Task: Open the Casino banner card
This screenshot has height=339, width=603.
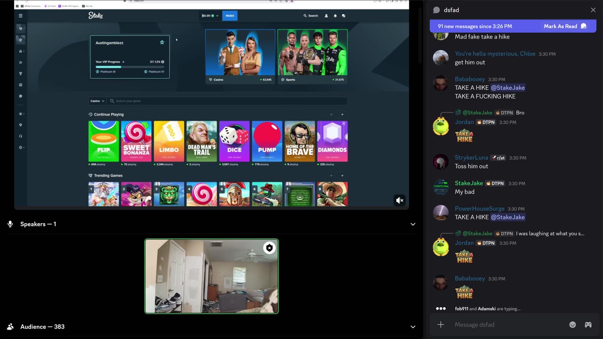Action: 240,56
